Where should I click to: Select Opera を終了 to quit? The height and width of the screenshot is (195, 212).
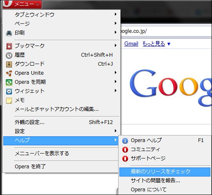61,167
